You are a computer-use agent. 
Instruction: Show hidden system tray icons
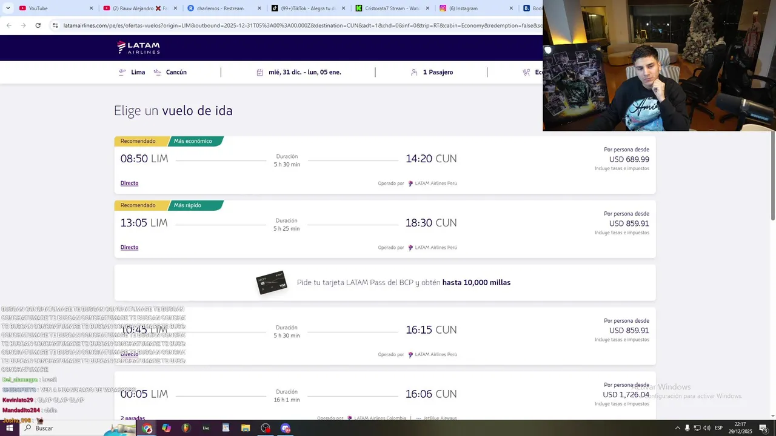click(678, 428)
